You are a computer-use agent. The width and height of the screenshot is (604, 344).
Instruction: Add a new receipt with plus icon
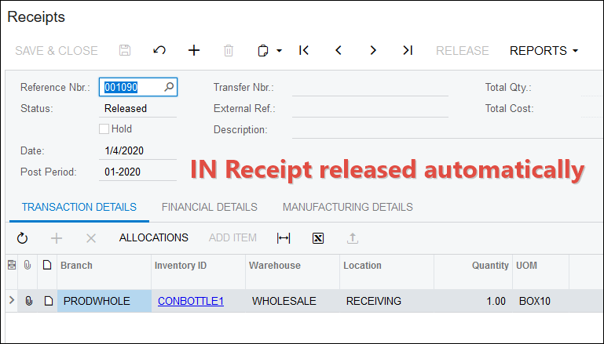click(194, 50)
